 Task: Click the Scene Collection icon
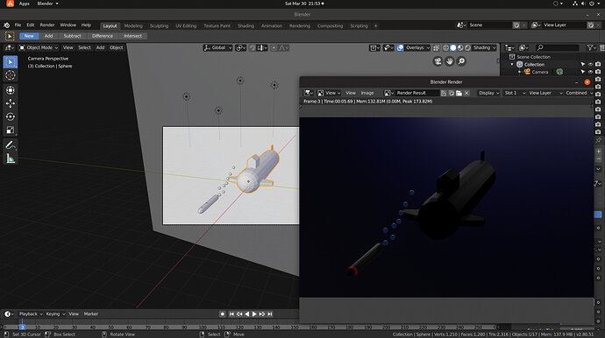click(512, 57)
